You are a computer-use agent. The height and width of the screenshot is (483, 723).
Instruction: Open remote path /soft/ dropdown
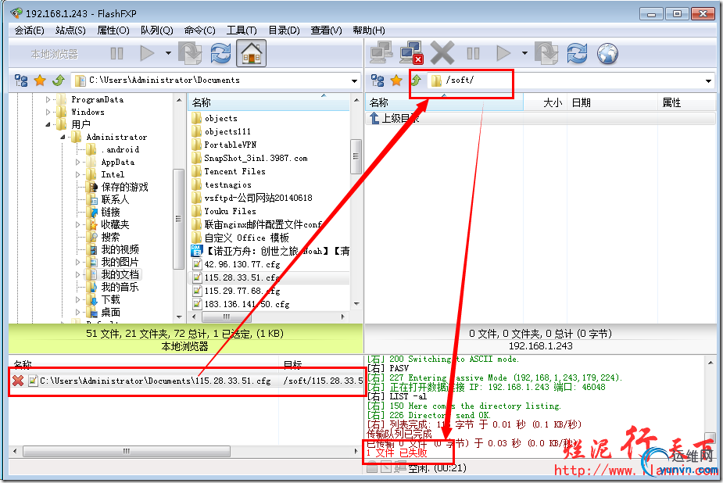coord(708,81)
